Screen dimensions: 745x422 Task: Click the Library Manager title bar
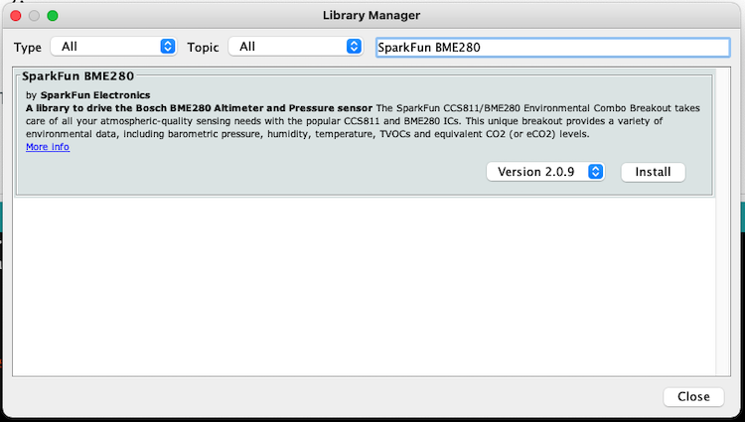click(372, 15)
